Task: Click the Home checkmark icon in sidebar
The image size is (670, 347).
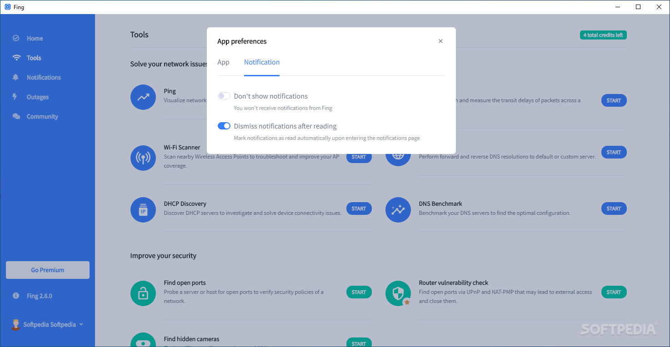Action: (16, 38)
